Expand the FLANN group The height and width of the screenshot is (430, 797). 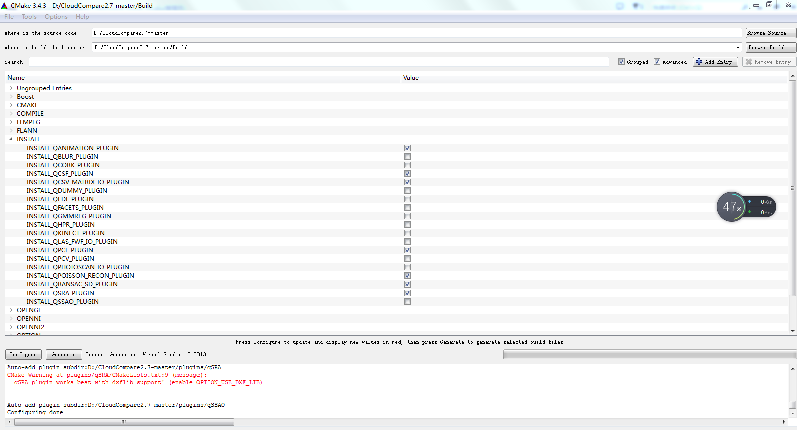click(x=11, y=131)
